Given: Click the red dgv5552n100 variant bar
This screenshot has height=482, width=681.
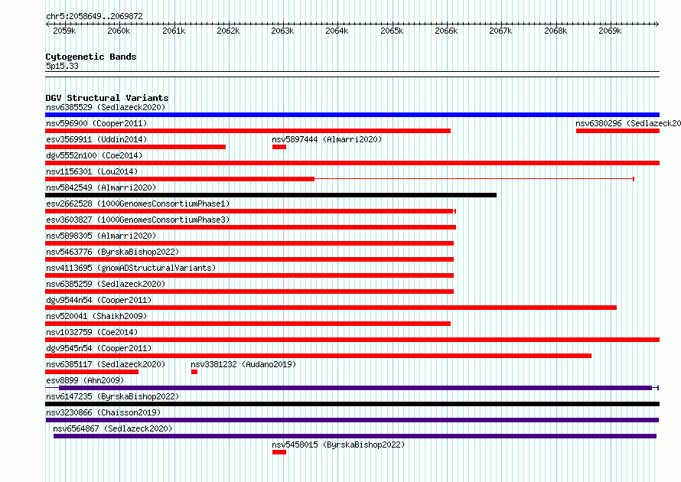Looking at the screenshot, I should point(352,163).
